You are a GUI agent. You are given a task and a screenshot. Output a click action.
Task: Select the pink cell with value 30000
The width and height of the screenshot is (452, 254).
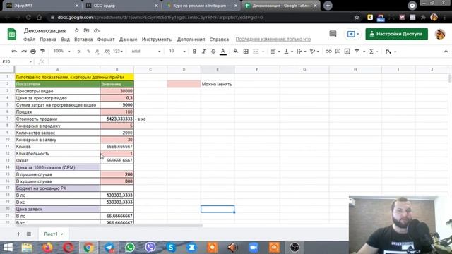pos(117,91)
